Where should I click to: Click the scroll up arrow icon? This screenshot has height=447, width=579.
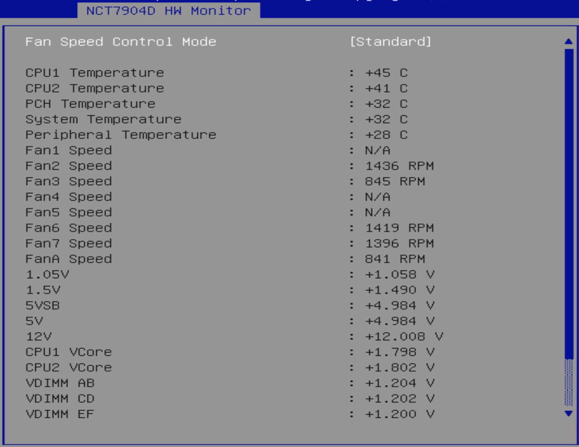coord(568,41)
